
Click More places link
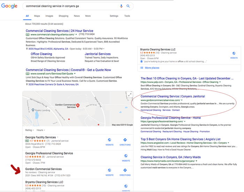pos(152,68)
